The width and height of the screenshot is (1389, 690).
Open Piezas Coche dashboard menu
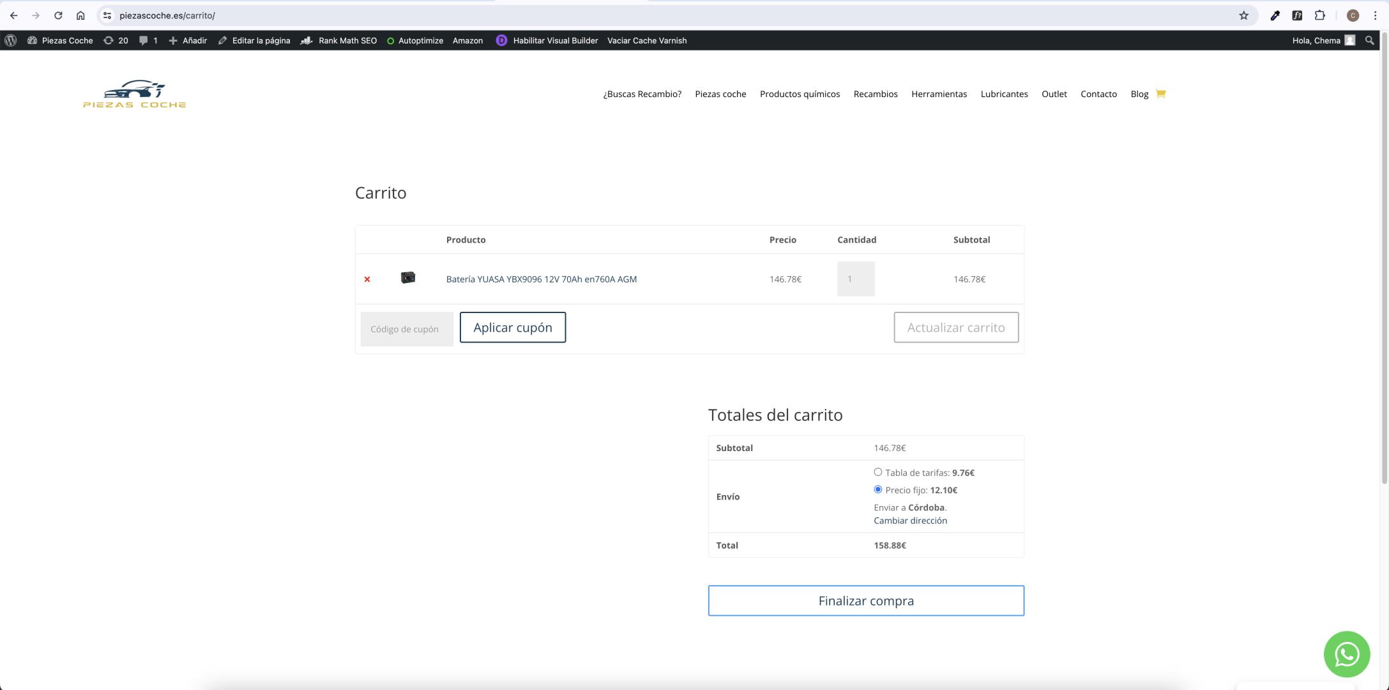click(60, 40)
